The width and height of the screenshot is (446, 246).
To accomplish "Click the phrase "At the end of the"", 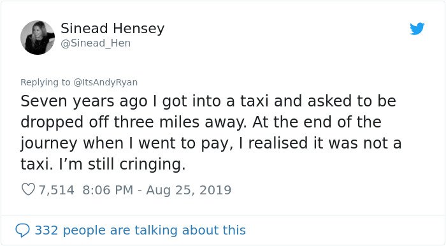I will (317, 122).
